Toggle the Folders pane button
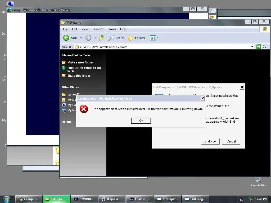Screen dimensions: 271x203 click(136, 38)
